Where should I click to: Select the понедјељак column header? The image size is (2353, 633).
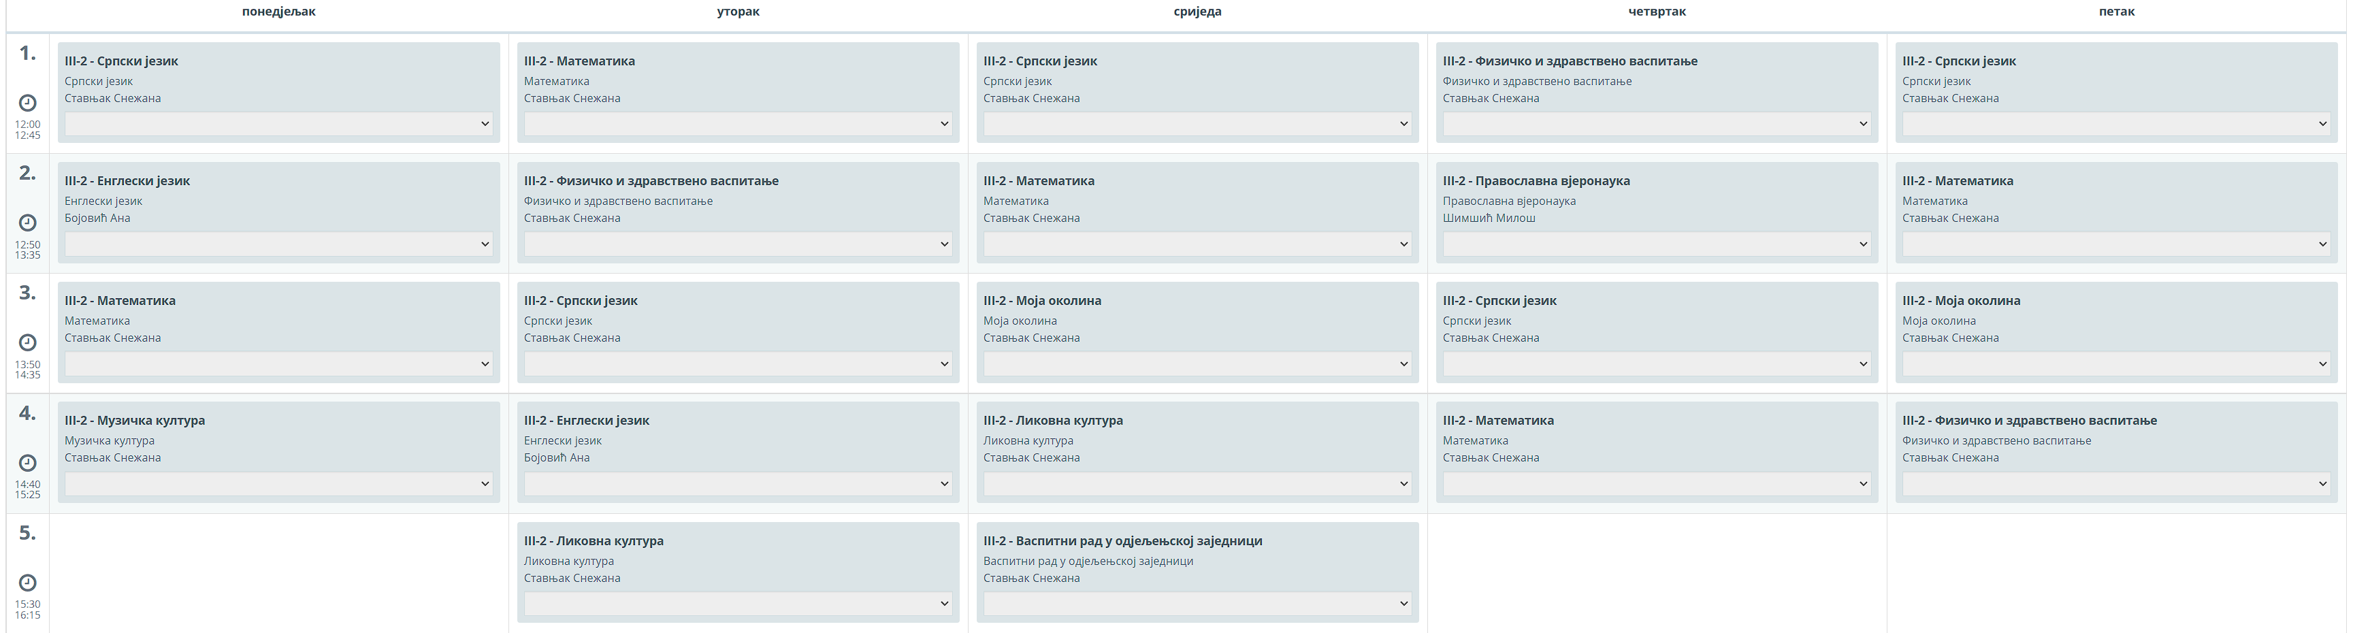pos(278,12)
